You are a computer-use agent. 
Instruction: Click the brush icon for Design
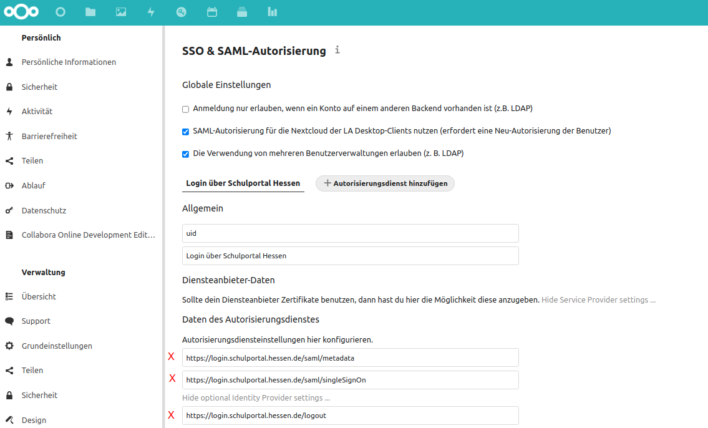(x=9, y=420)
